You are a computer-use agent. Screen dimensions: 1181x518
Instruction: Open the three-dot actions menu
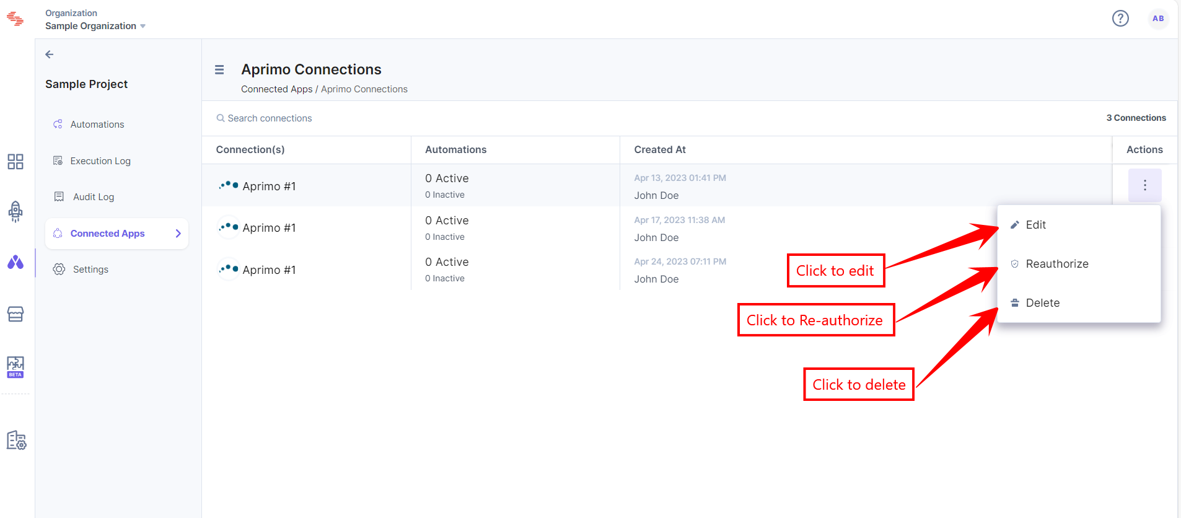1145,185
